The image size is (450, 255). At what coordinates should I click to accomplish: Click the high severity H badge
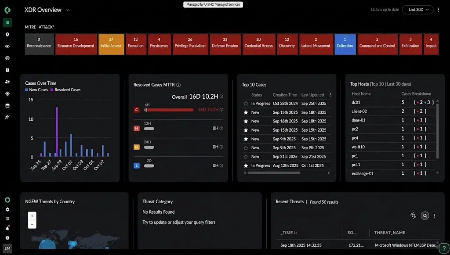point(137,128)
